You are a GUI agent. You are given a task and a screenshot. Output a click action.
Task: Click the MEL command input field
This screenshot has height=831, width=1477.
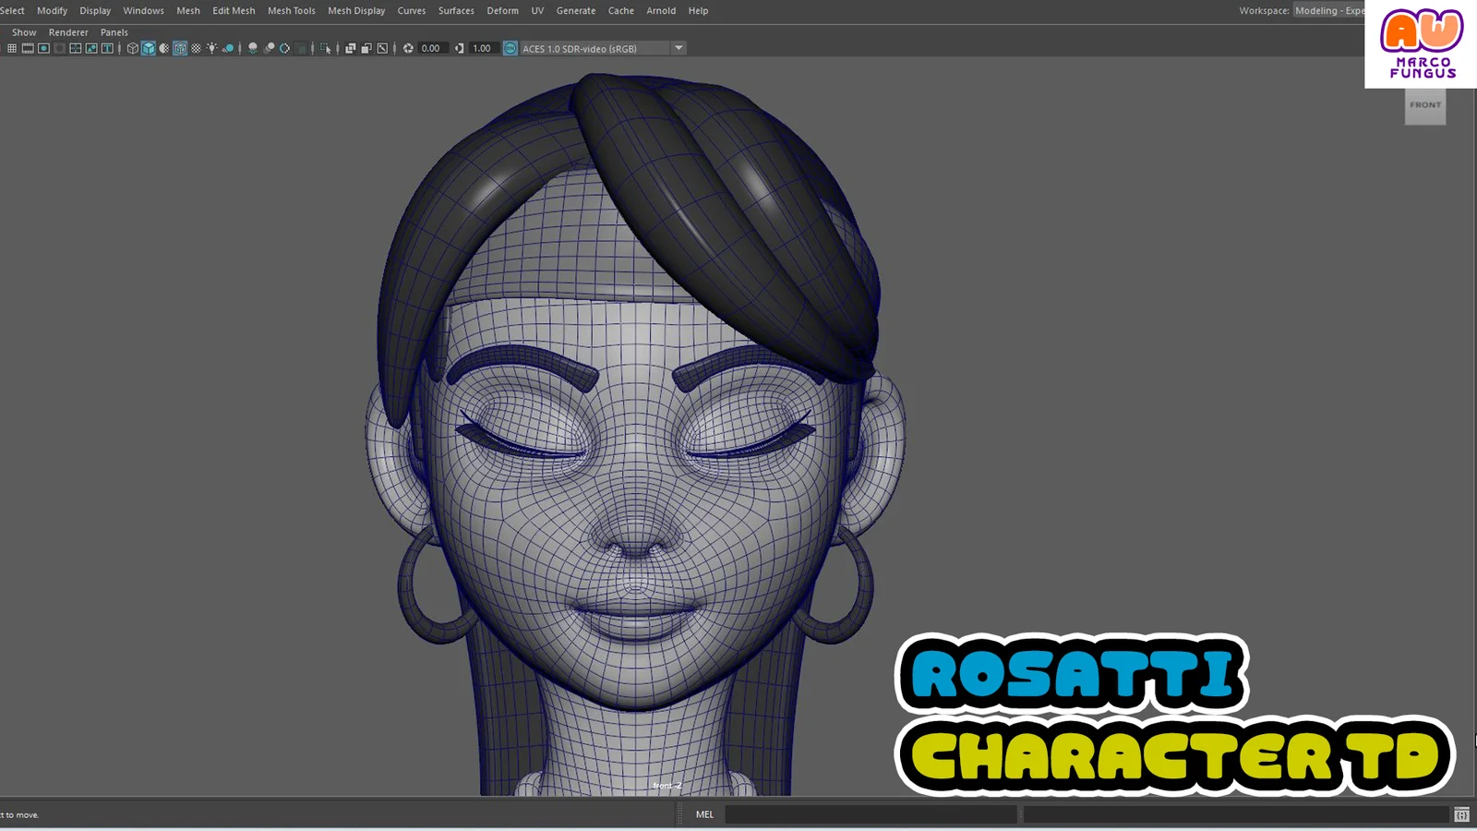[x=870, y=814]
